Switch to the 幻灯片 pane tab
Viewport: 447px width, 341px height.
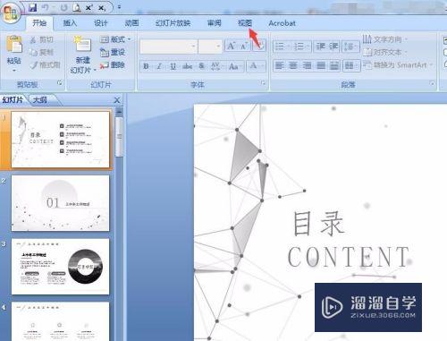(13, 100)
